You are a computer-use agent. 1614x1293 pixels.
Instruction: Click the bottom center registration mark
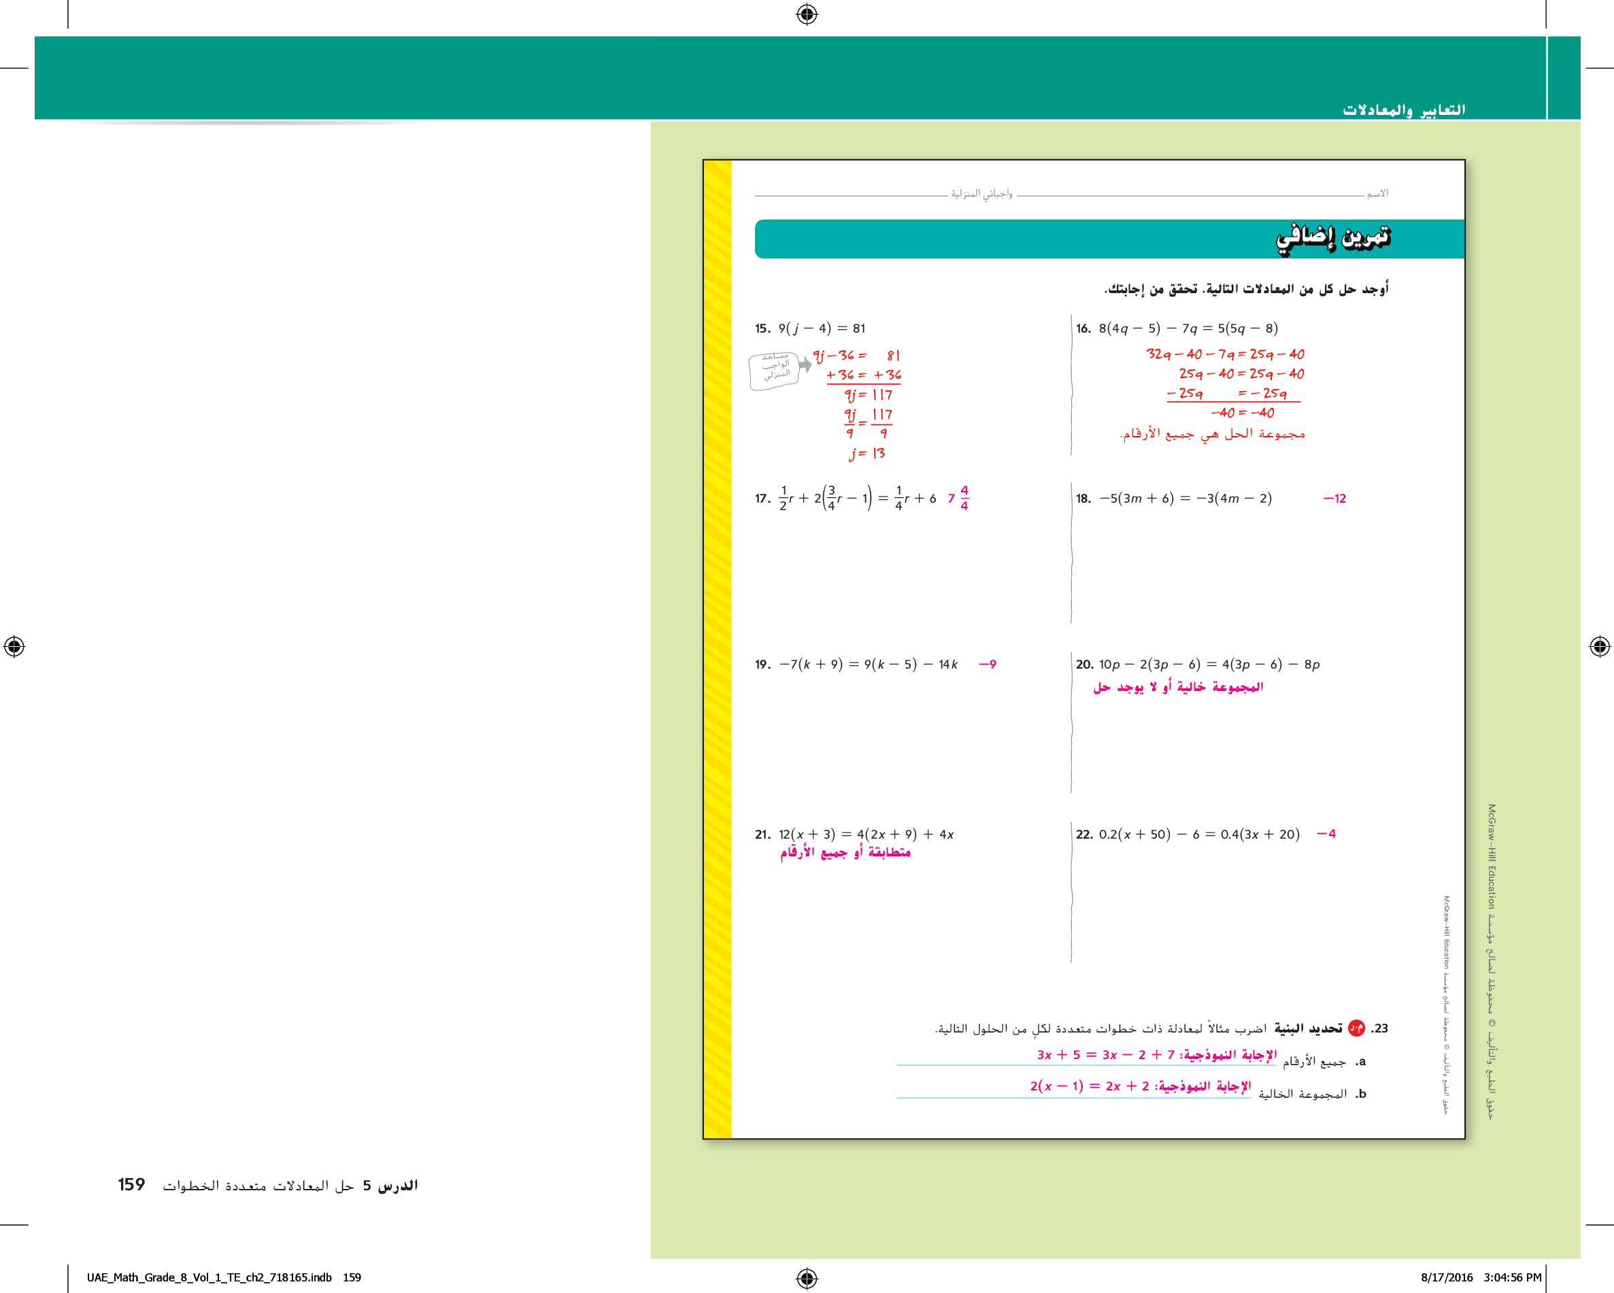807,1277
